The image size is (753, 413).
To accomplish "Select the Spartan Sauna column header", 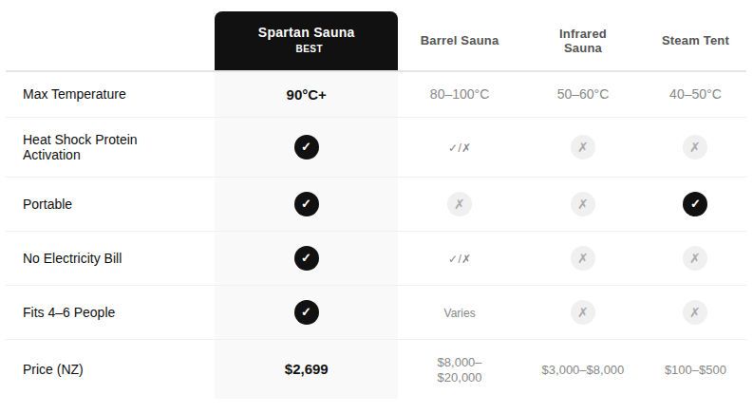I will pyautogui.click(x=306, y=40).
